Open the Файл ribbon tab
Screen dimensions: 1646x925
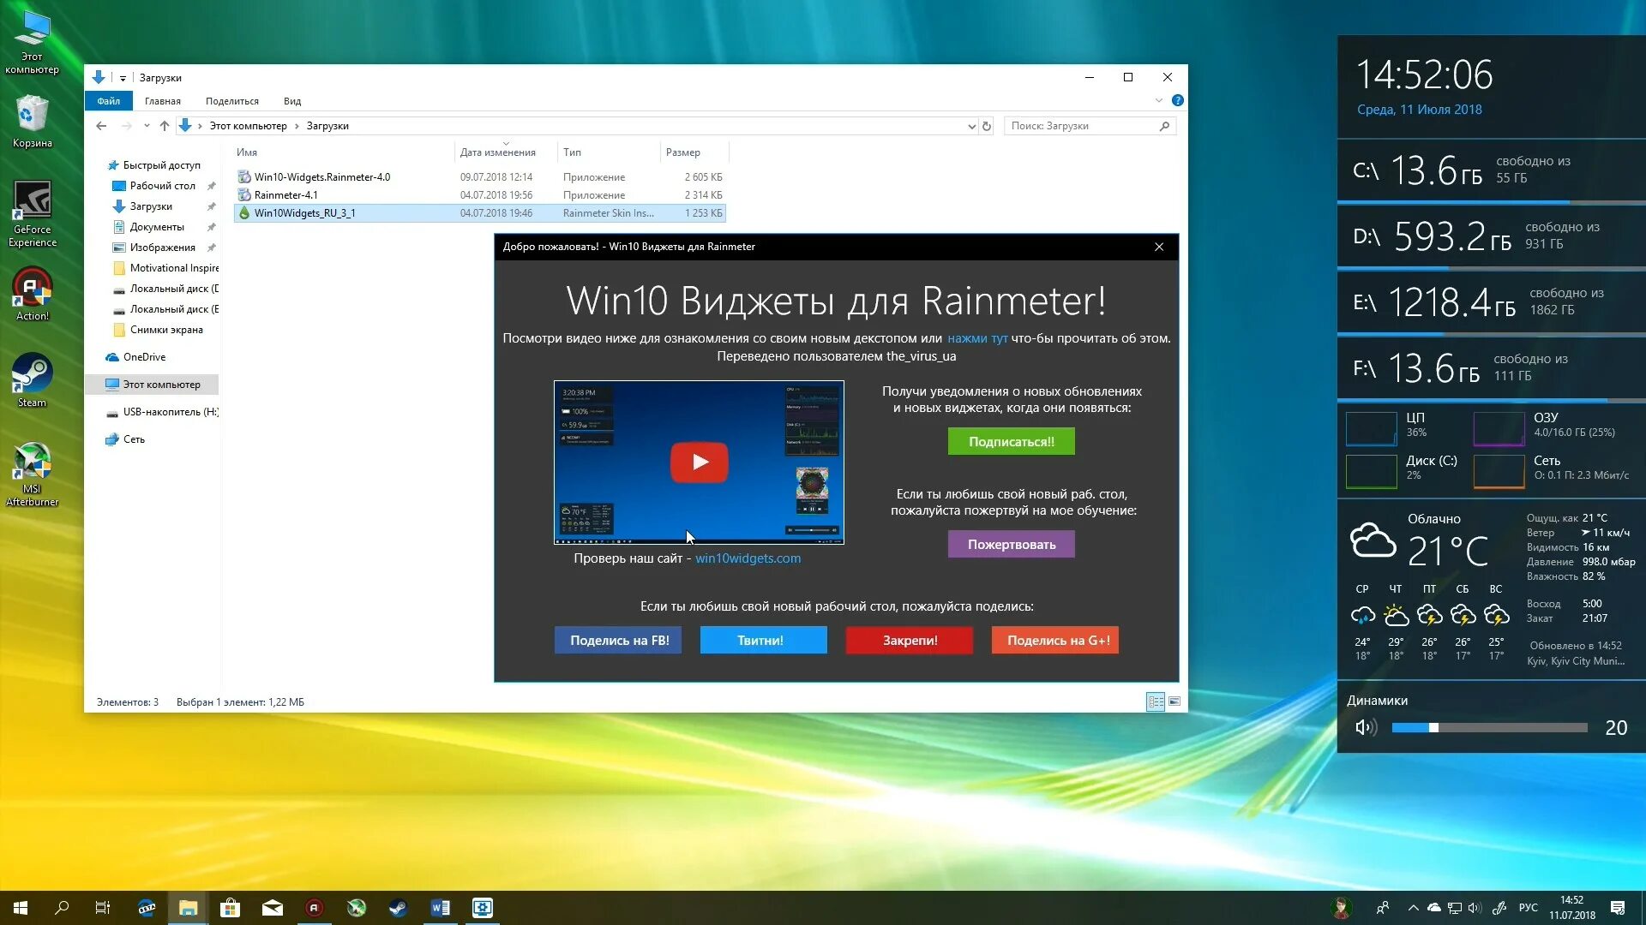108,101
